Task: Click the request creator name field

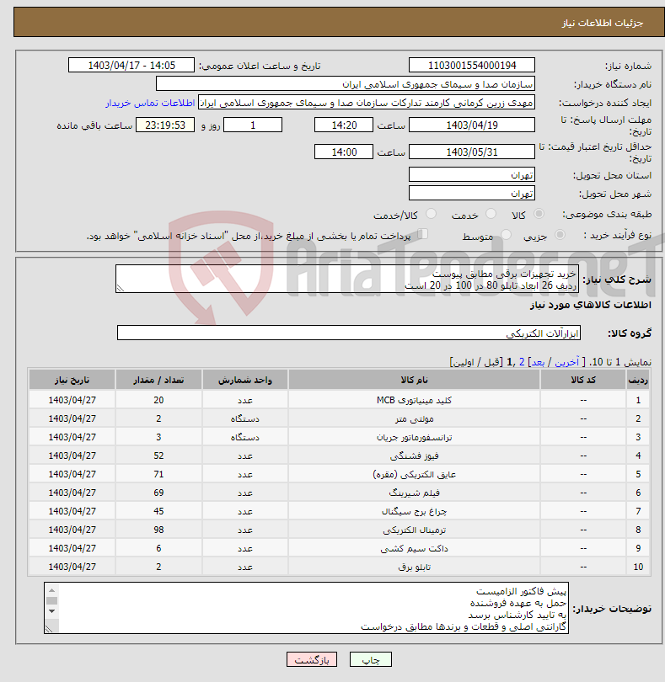Action: pyautogui.click(x=367, y=103)
